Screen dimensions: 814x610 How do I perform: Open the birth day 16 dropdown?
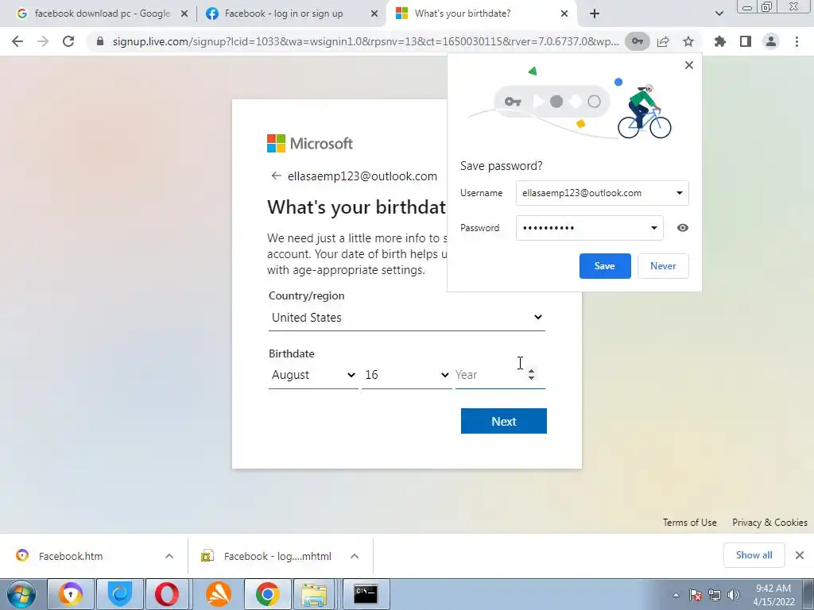[406, 375]
